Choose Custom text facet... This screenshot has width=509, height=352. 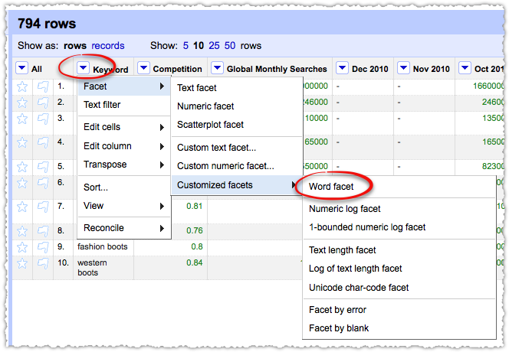(237, 148)
